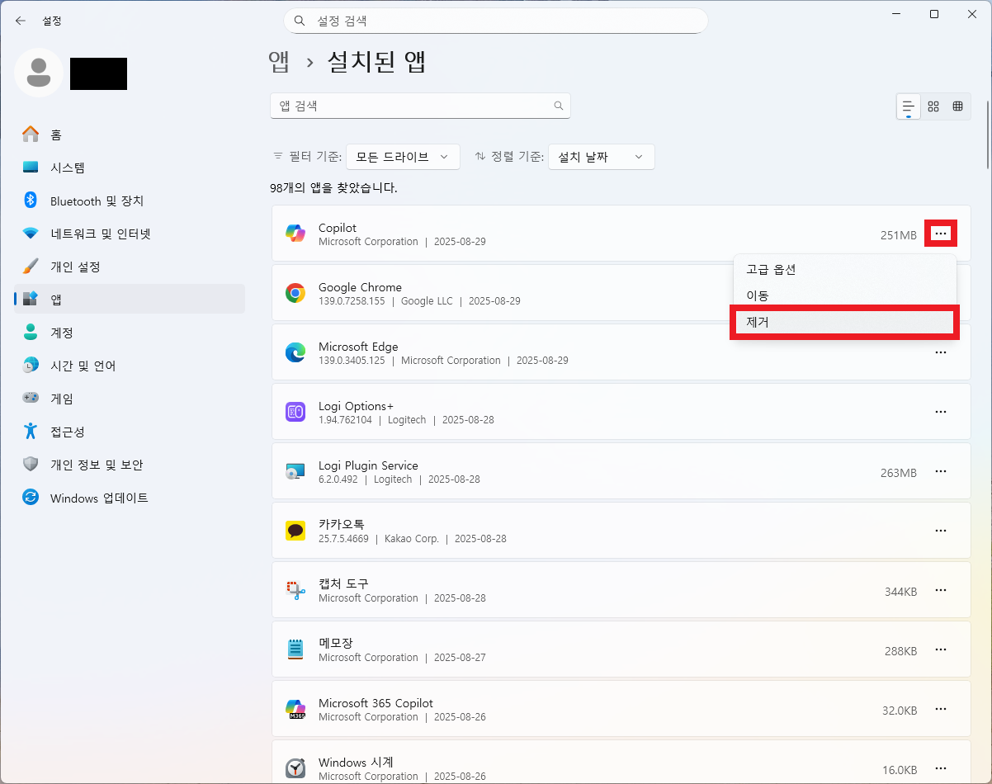The image size is (992, 784).
Task: Open the Home (홈) sidebar item
Action: coord(130,135)
